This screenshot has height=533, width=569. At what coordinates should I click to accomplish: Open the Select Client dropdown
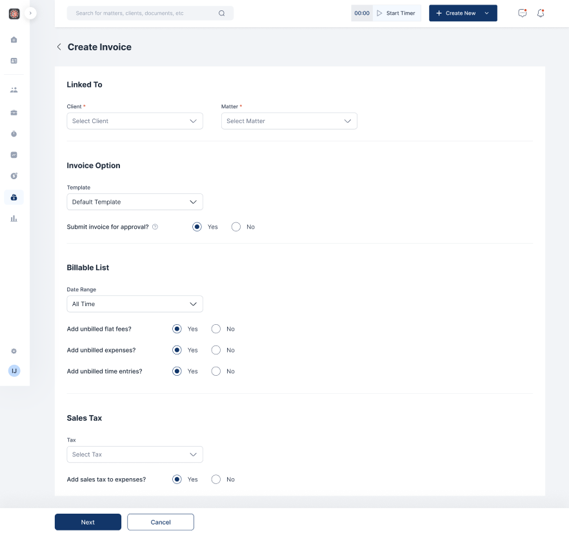click(x=135, y=121)
